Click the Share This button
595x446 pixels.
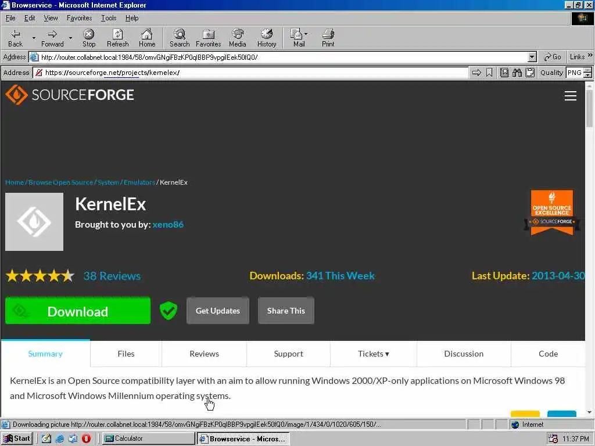(x=286, y=311)
